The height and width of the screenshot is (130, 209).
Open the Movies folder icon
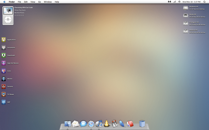click(4, 79)
